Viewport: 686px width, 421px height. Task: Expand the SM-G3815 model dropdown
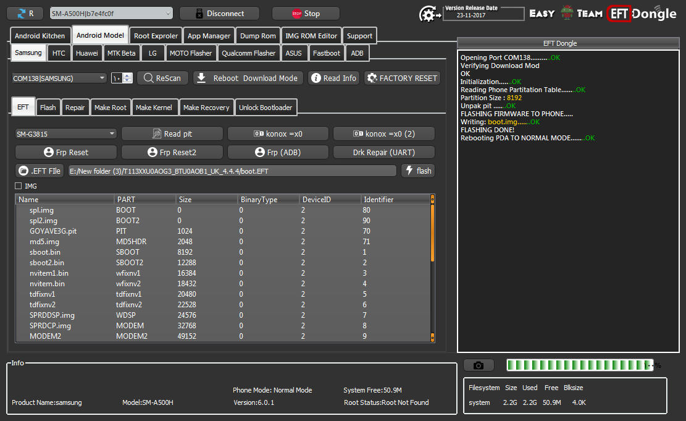tap(65, 134)
